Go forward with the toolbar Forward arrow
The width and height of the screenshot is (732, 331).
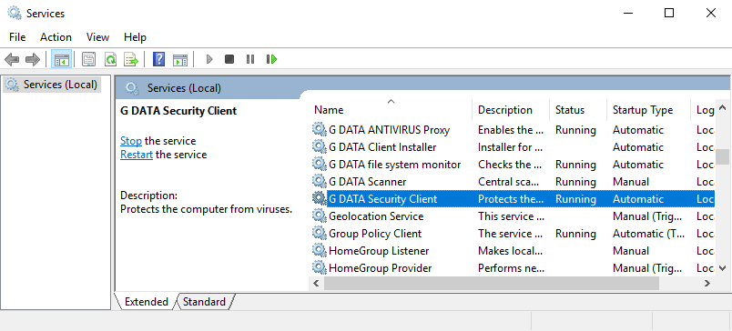[x=33, y=59]
